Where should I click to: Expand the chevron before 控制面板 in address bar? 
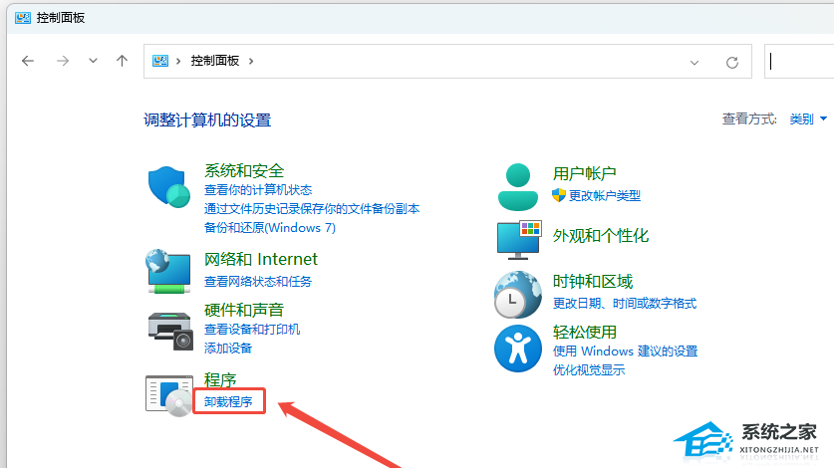(178, 61)
